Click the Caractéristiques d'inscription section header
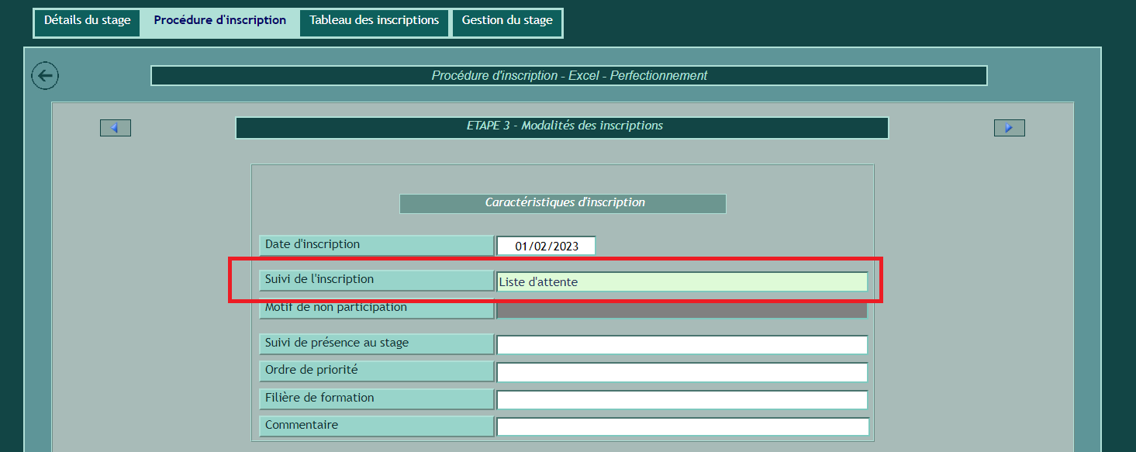 point(562,203)
